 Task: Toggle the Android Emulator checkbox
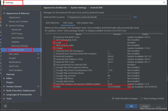[55, 56]
